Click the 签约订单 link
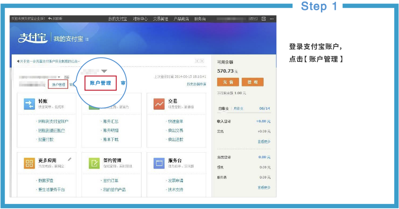The image size is (399, 209). [x=111, y=181]
